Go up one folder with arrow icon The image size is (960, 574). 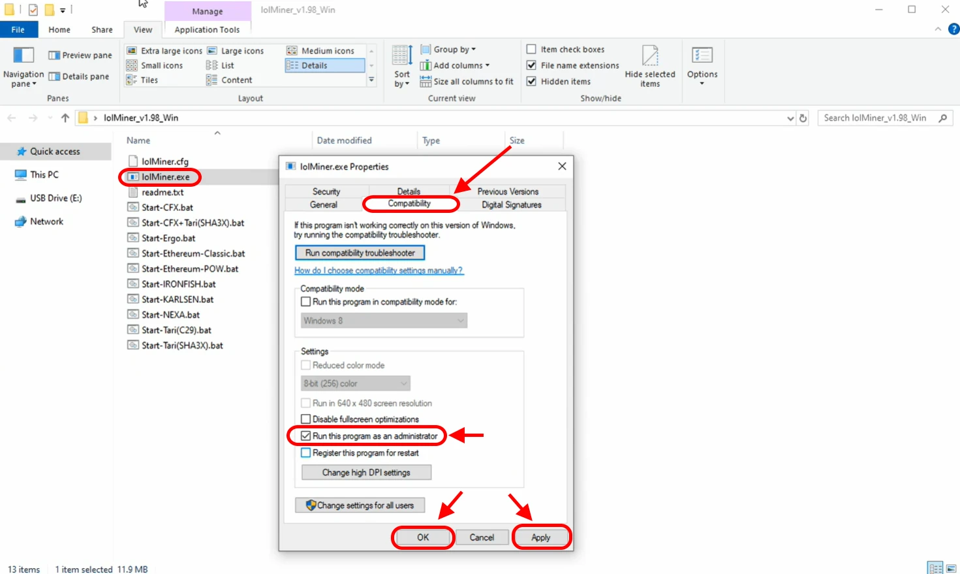(x=65, y=118)
